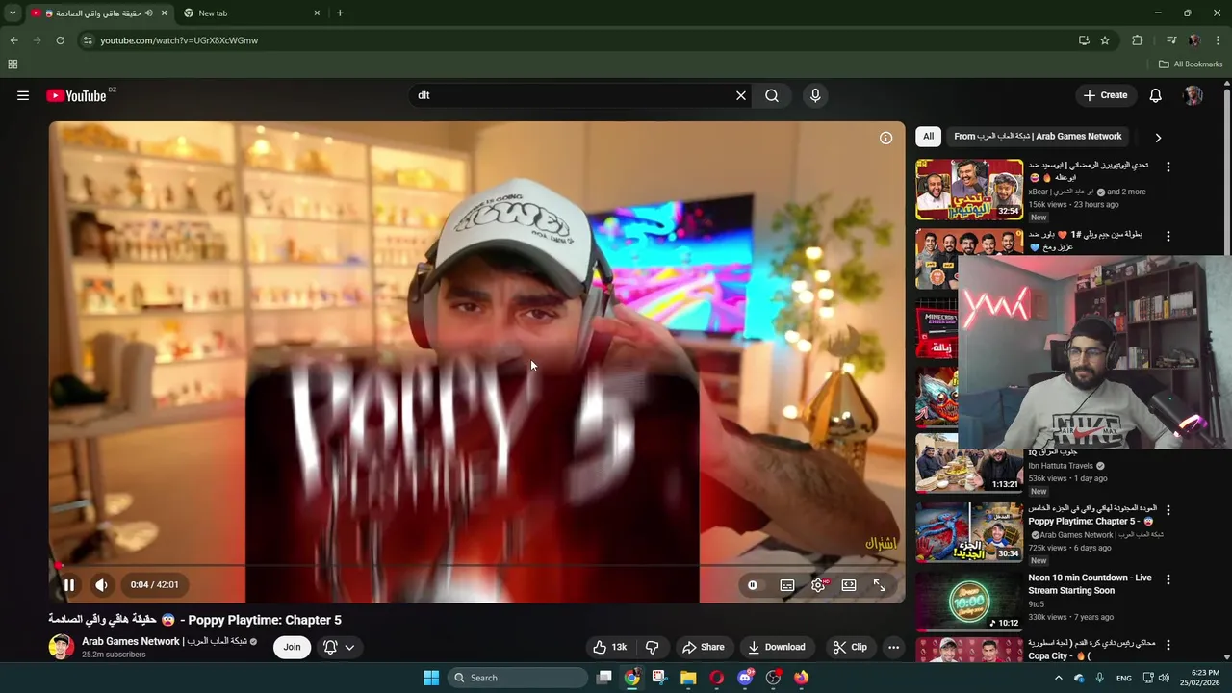Toggle subtitles/closed captions
The image size is (1232, 693).
[787, 585]
